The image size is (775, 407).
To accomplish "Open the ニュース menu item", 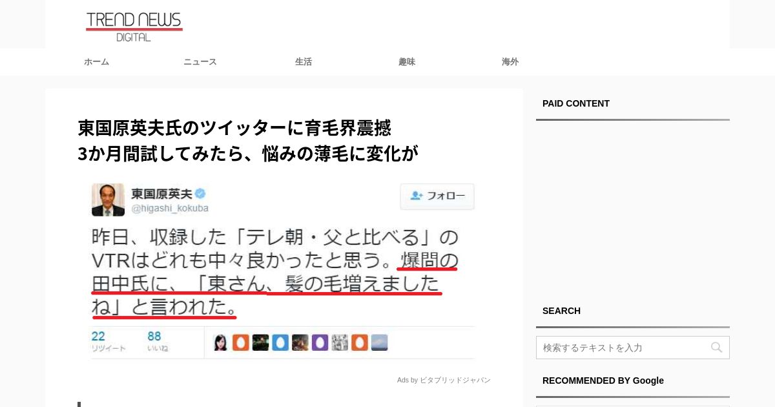I will [x=200, y=62].
